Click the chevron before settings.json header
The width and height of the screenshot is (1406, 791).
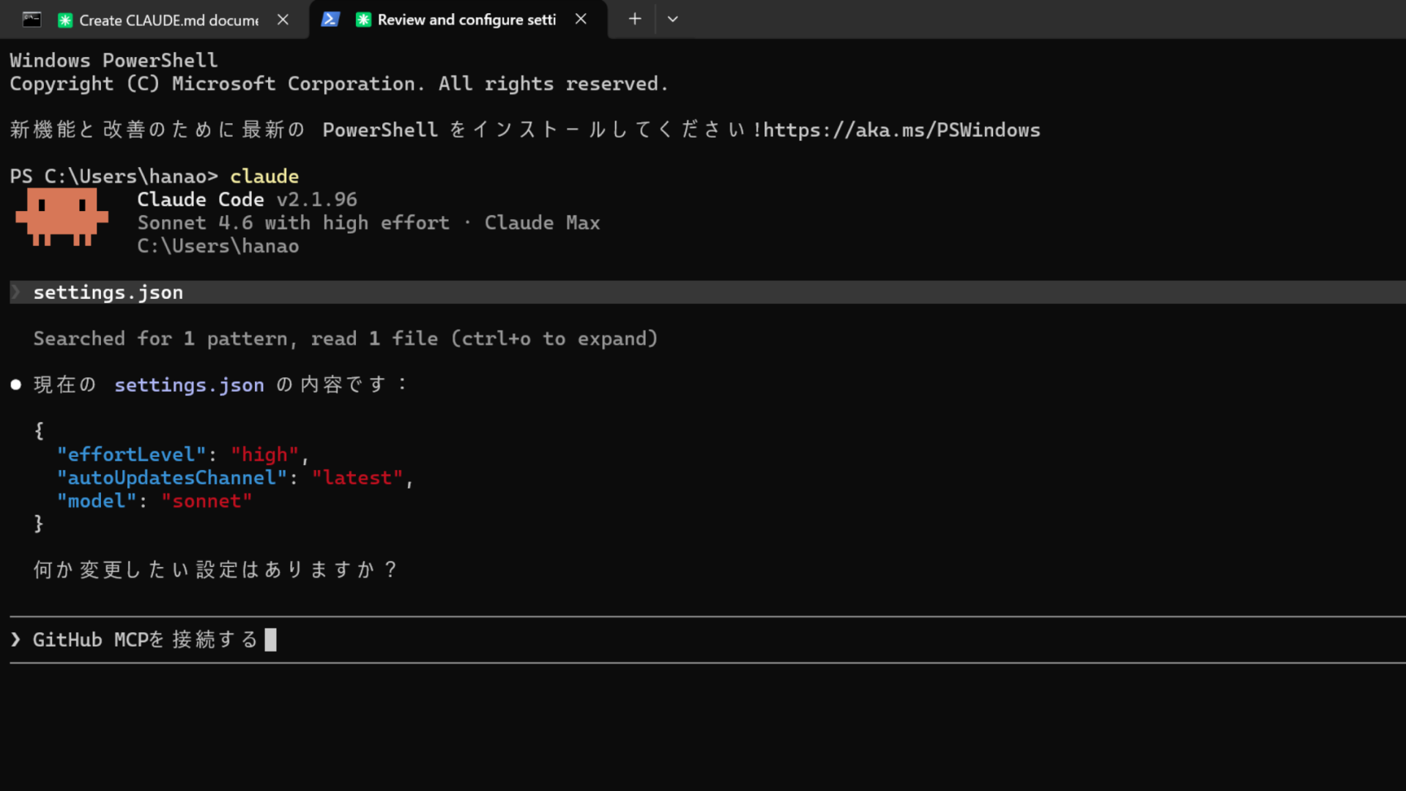15,291
